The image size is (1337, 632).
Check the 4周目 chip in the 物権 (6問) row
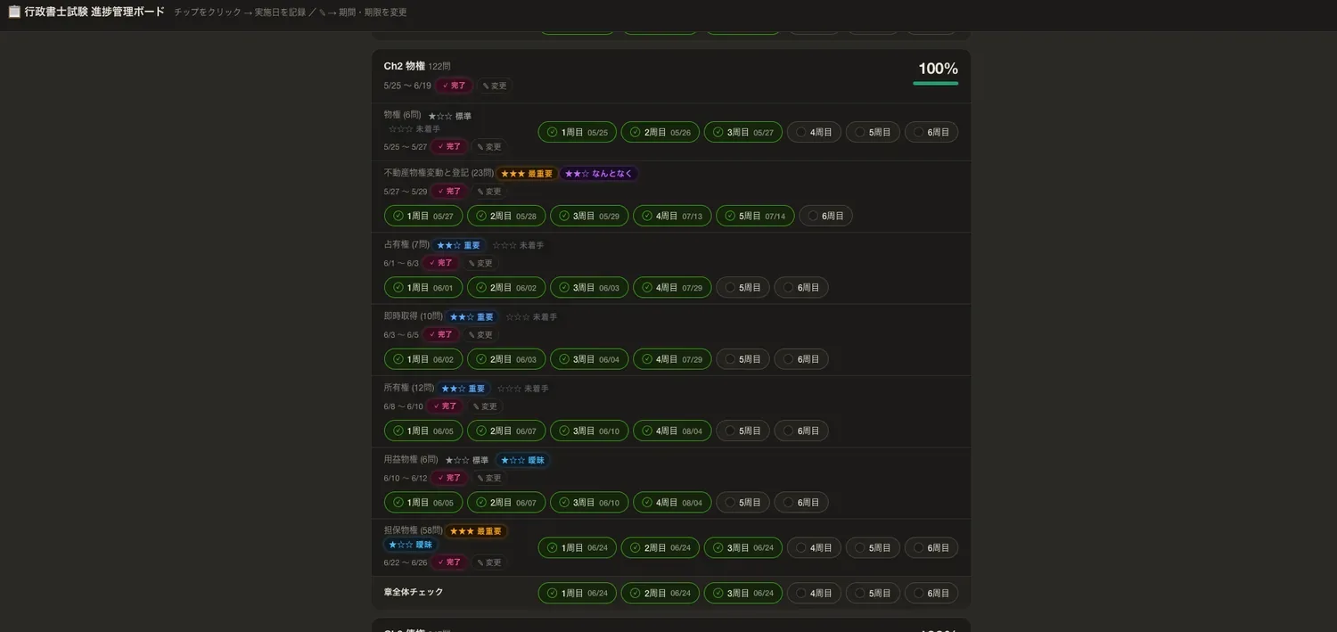[814, 132]
